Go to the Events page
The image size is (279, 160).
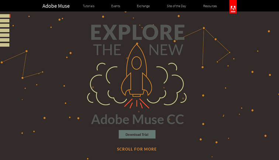click(x=116, y=6)
